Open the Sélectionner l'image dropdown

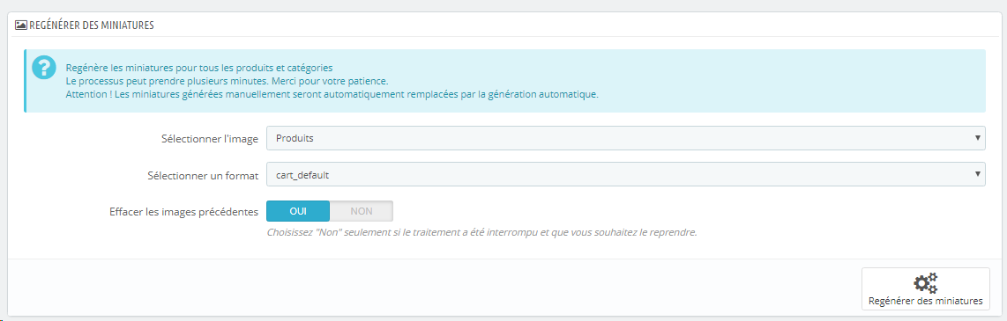pyautogui.click(x=625, y=138)
